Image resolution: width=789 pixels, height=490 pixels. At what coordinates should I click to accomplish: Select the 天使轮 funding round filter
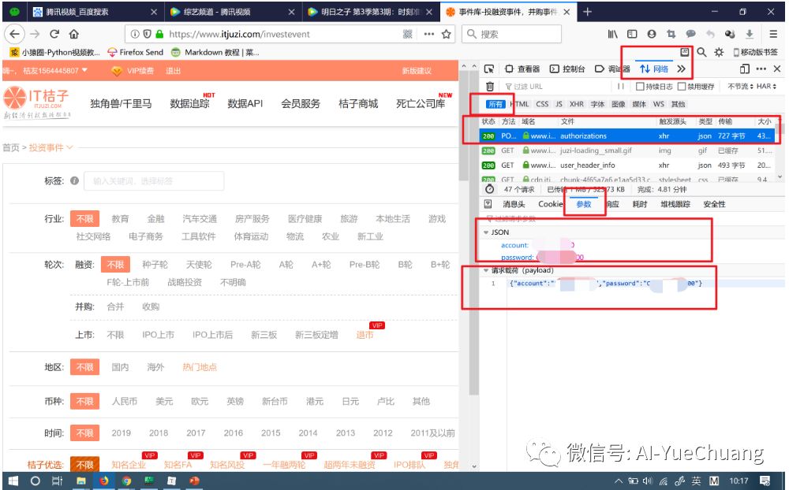pos(199,265)
